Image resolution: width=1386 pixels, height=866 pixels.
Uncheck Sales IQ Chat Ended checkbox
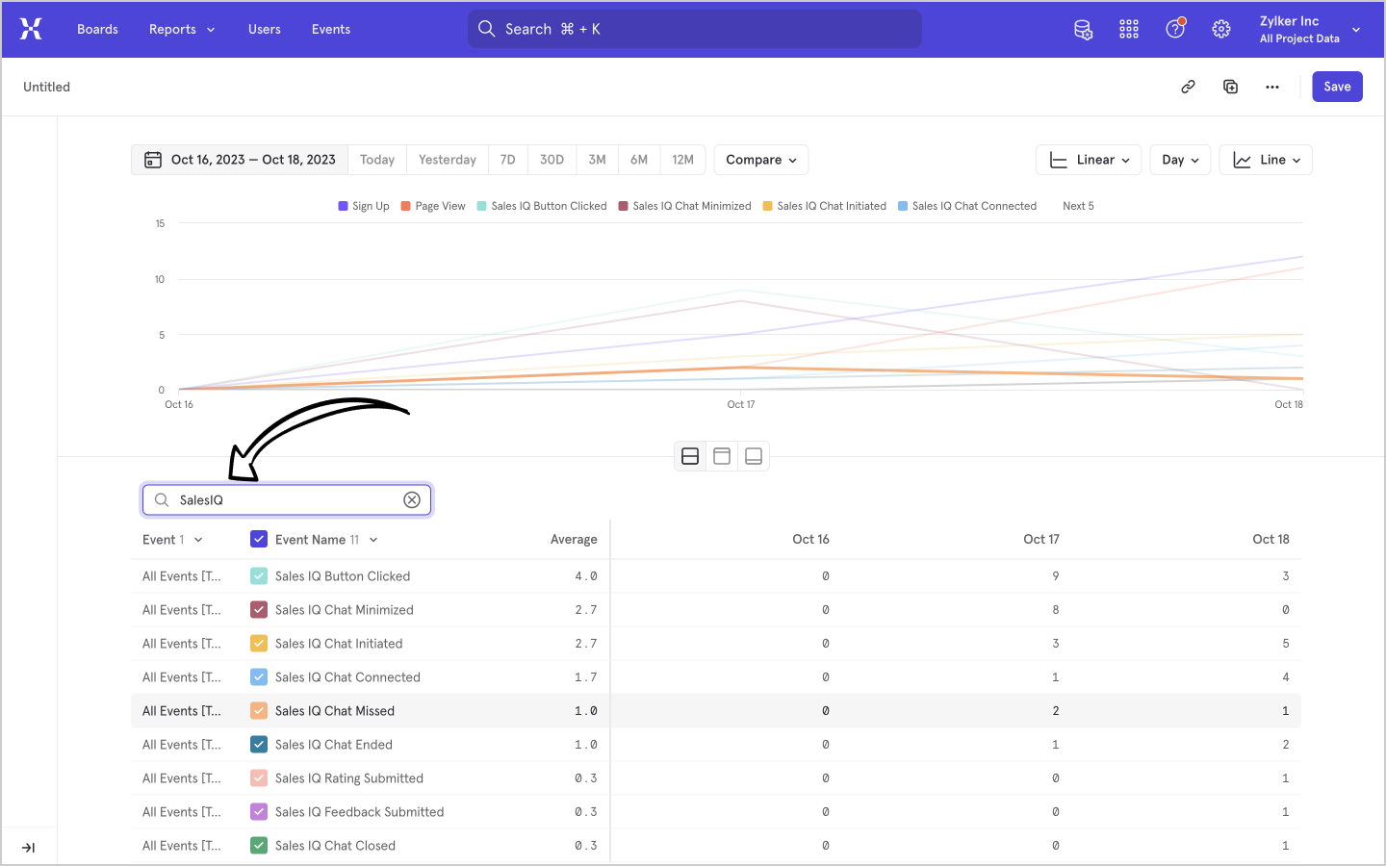pos(259,745)
